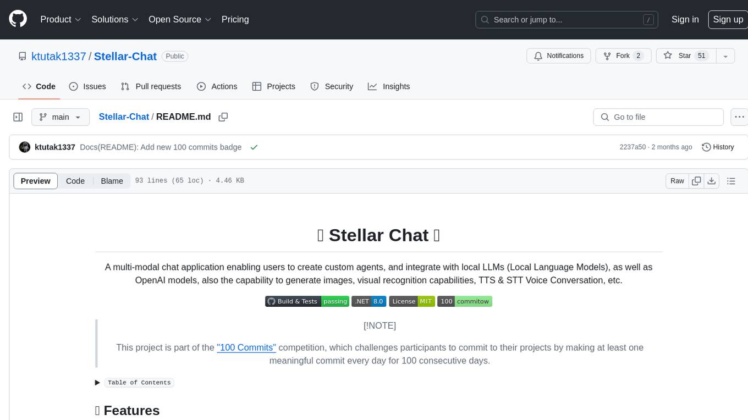Image resolution: width=748 pixels, height=420 pixels.
Task: Open the Stellar-Chat repository link
Action: click(125, 56)
